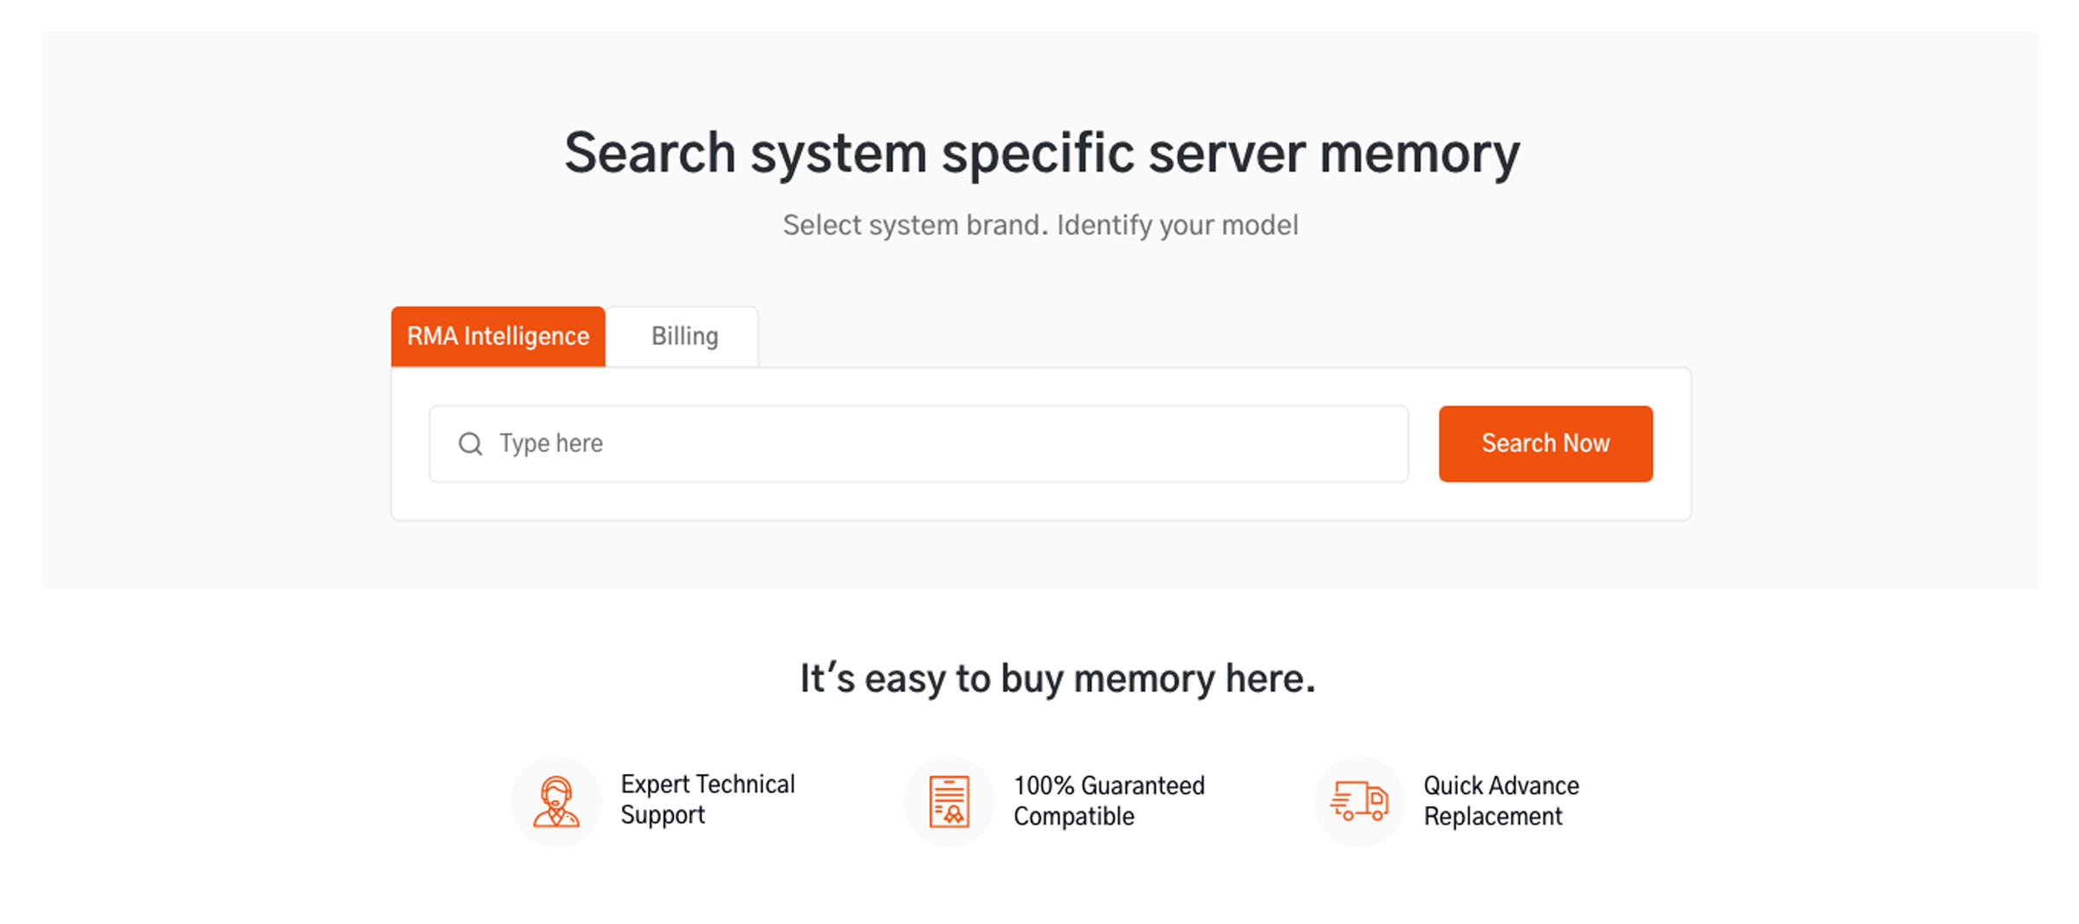Viewport: 2079px width, 924px height.
Task: Click the 'It's easy to buy memory here' heading
Action: coord(1057,679)
